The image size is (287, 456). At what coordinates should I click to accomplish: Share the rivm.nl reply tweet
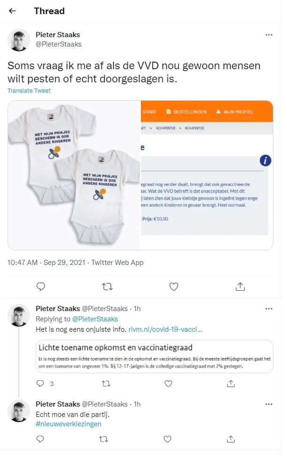coord(230,384)
